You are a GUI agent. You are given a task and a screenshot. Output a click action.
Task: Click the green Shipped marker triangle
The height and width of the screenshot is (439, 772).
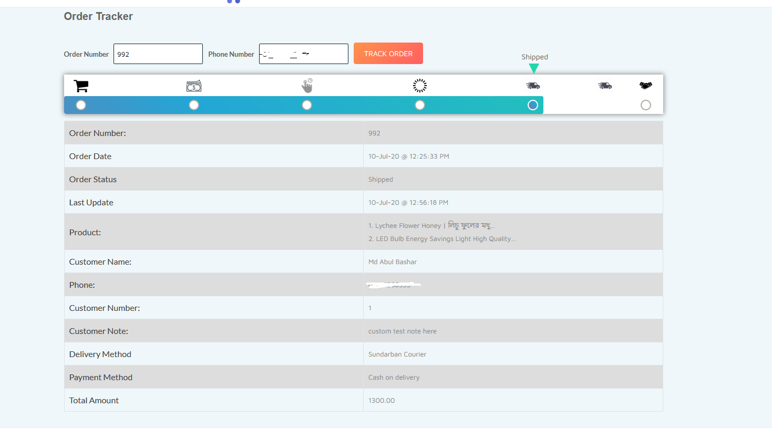534,68
